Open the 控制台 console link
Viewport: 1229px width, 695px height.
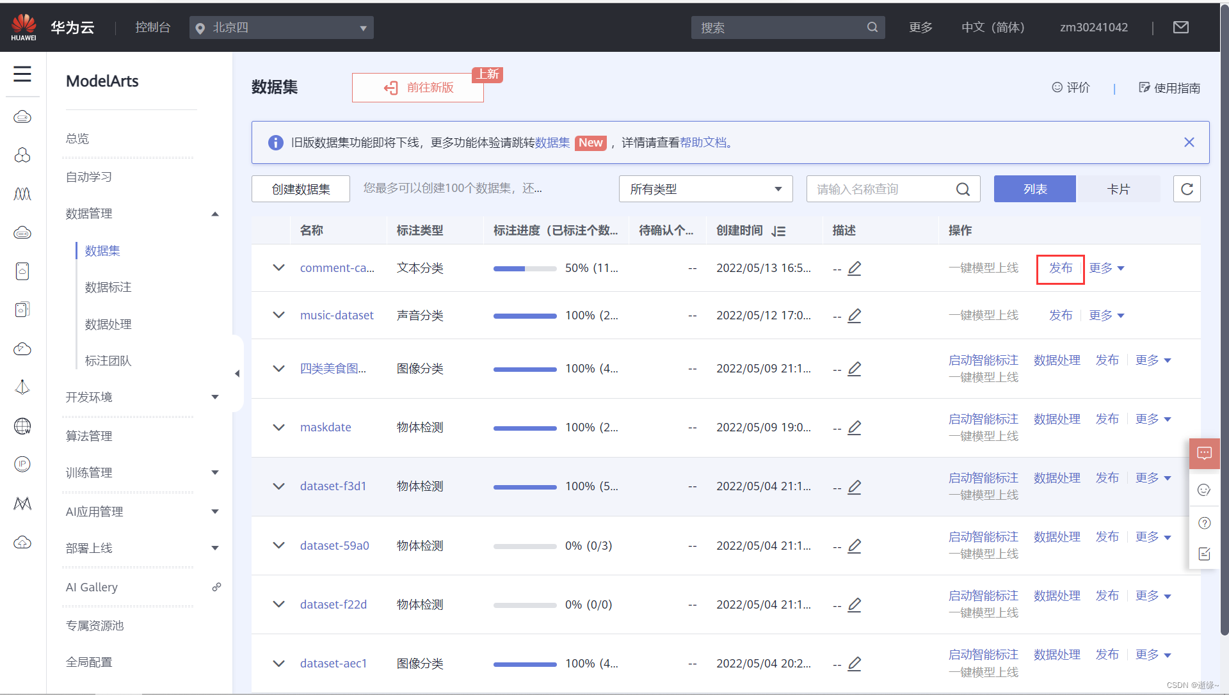point(153,27)
